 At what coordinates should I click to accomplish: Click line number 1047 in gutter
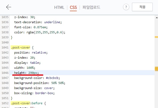5,78
